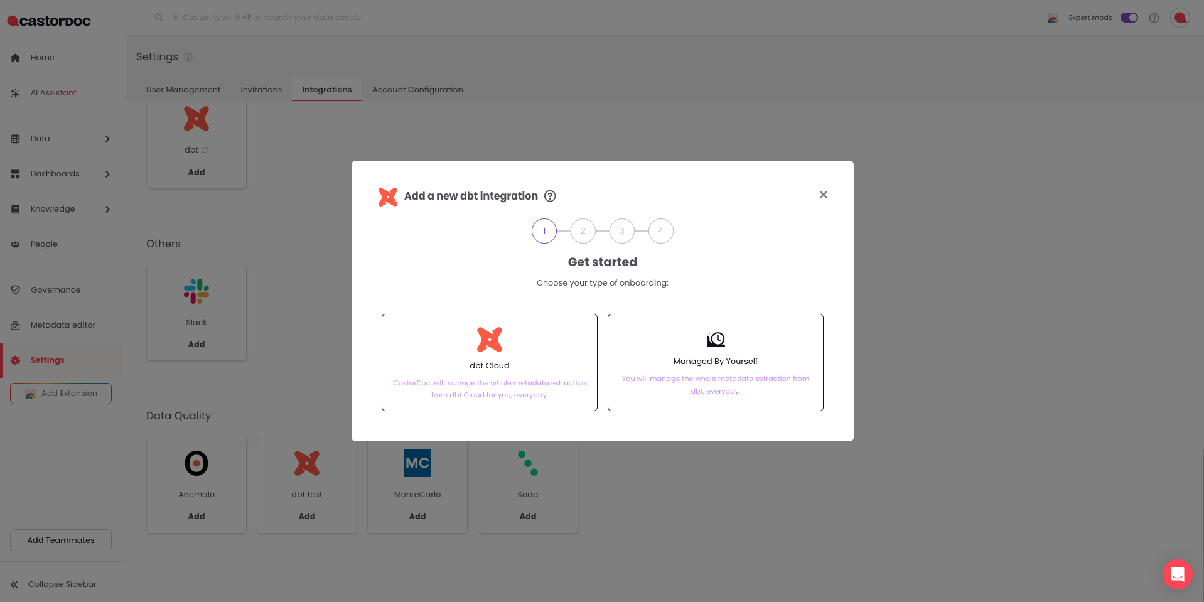The height and width of the screenshot is (602, 1204).
Task: Open the help question mark in top bar
Action: pos(1154,18)
